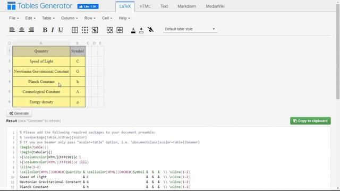Select row 1 header number

click(x=10, y=51)
